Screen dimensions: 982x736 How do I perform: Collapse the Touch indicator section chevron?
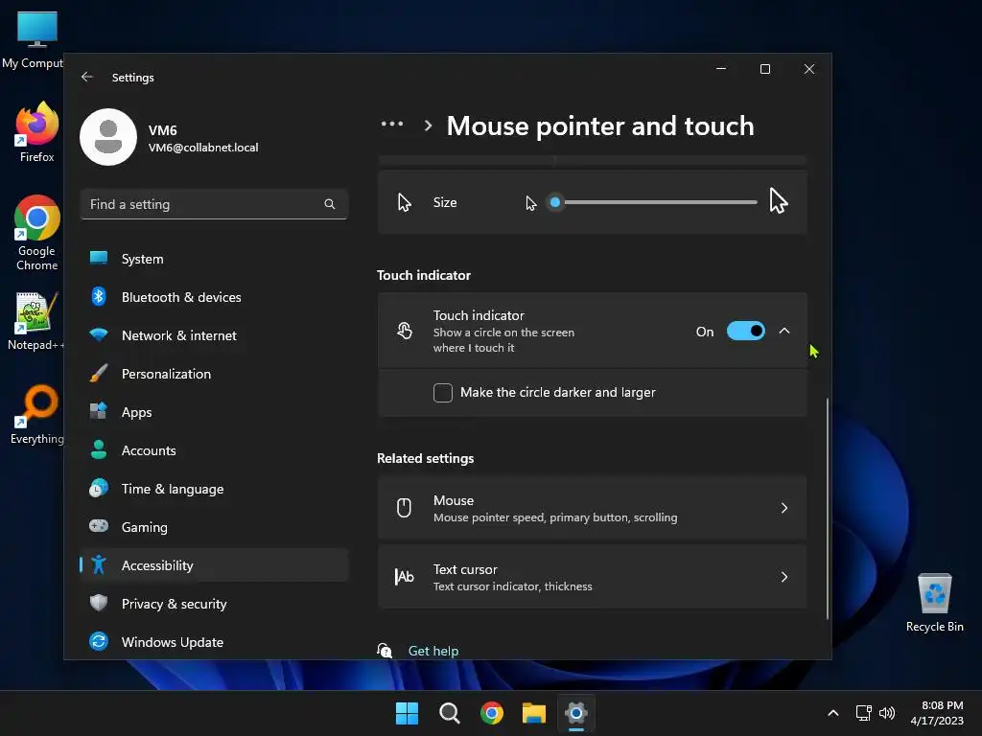click(x=784, y=331)
